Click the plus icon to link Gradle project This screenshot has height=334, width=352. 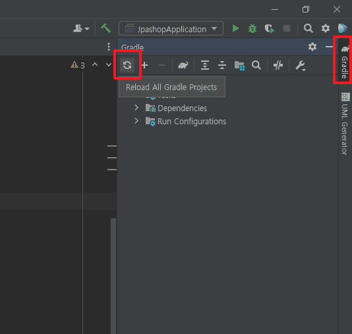tap(145, 65)
